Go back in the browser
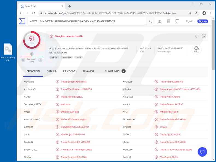 (21, 13)
